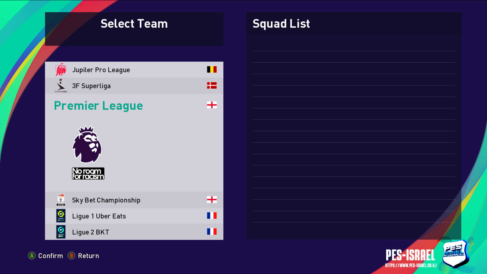This screenshot has height=274, width=487.
Task: Click the Sky Bet Championship logo
Action: 61,200
